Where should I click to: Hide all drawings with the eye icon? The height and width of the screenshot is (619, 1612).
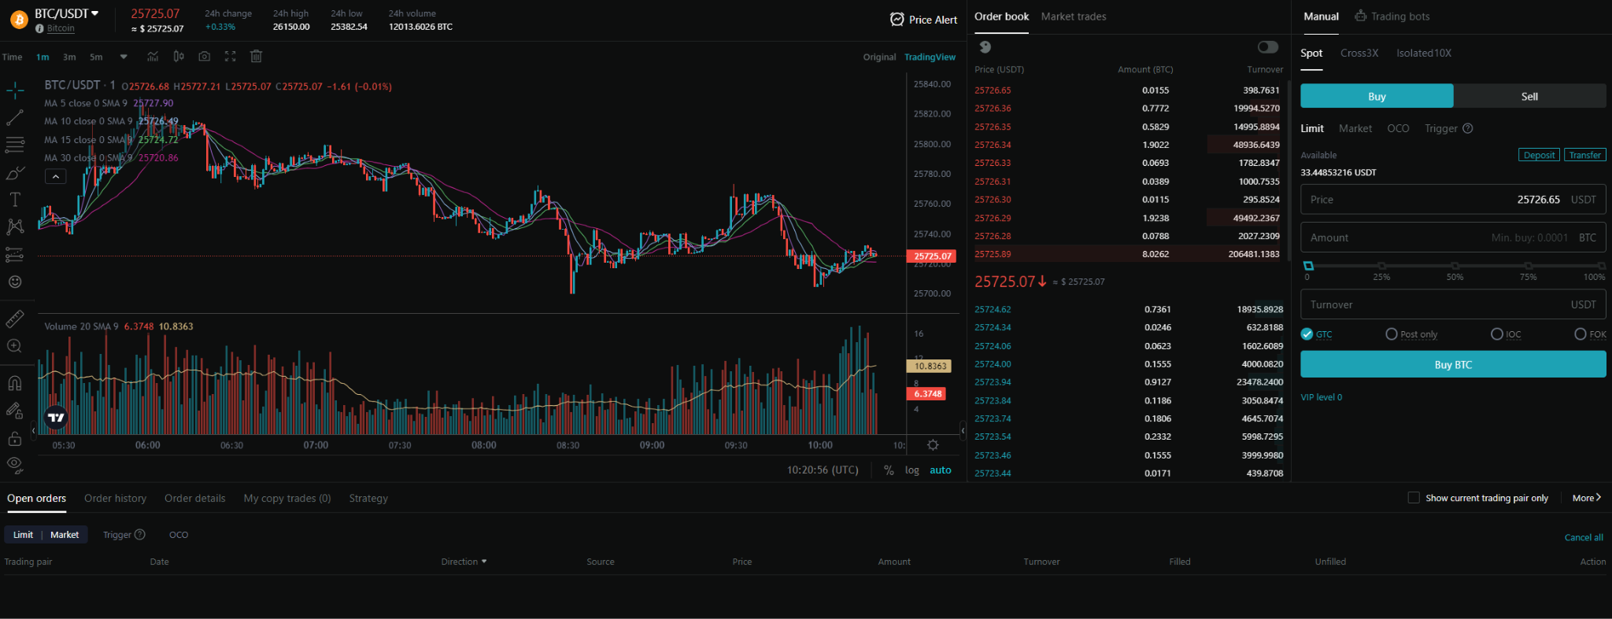point(15,465)
